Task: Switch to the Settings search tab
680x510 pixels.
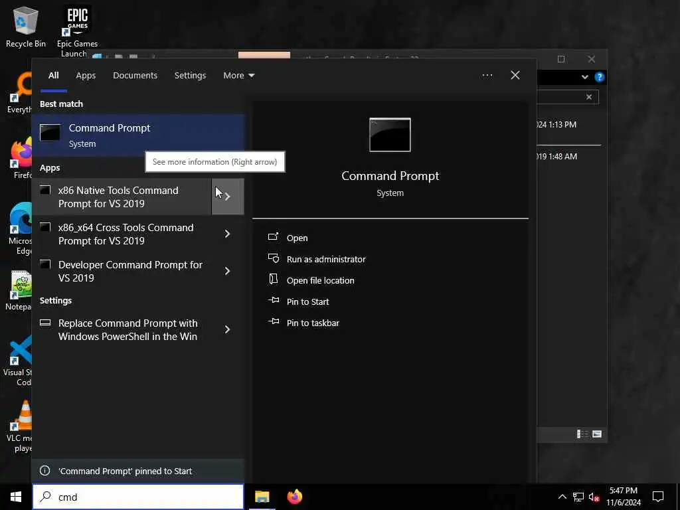Action: point(190,76)
